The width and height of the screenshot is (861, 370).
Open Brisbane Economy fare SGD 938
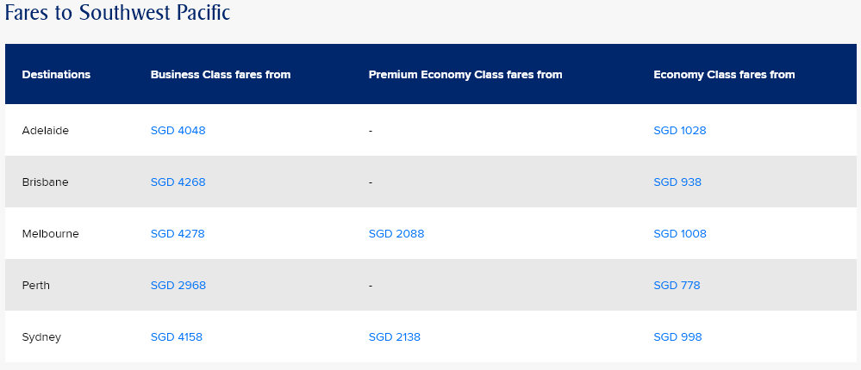coord(677,182)
